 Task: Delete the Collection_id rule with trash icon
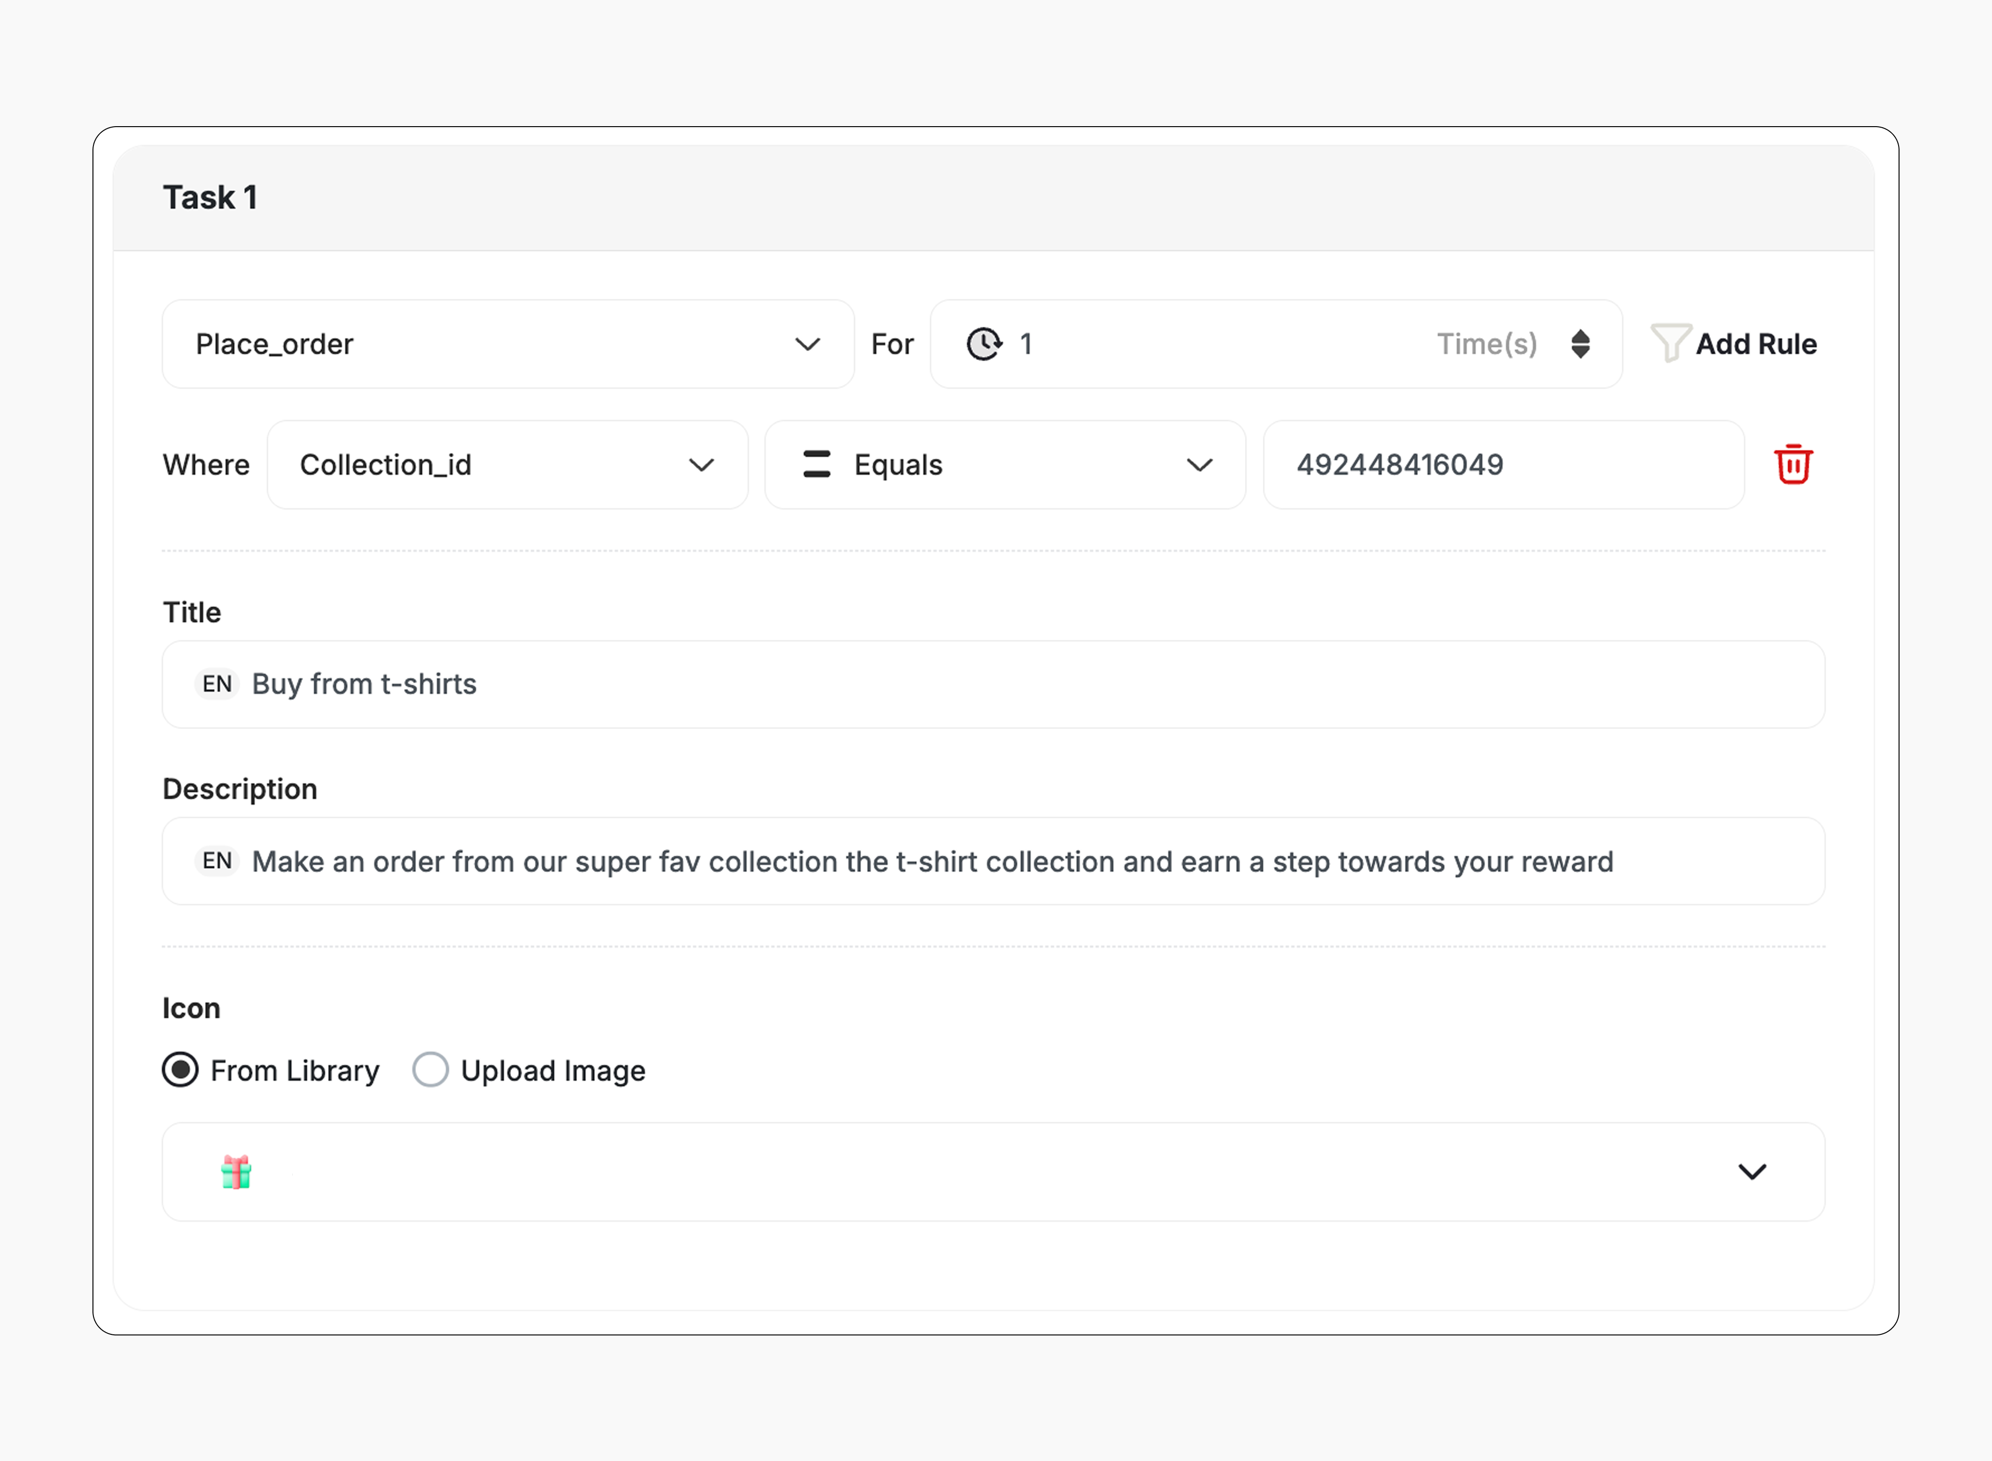[1793, 464]
